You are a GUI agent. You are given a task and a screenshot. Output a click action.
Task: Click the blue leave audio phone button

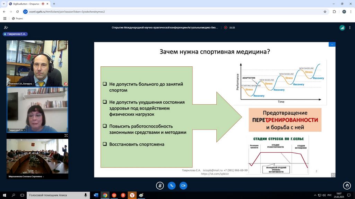pyautogui.click(x=172, y=186)
